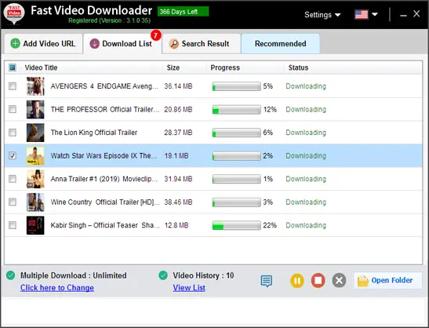Select title Kabir Singh – Official Teaser
Image resolution: width=429 pixels, height=328 pixels.
105,225
